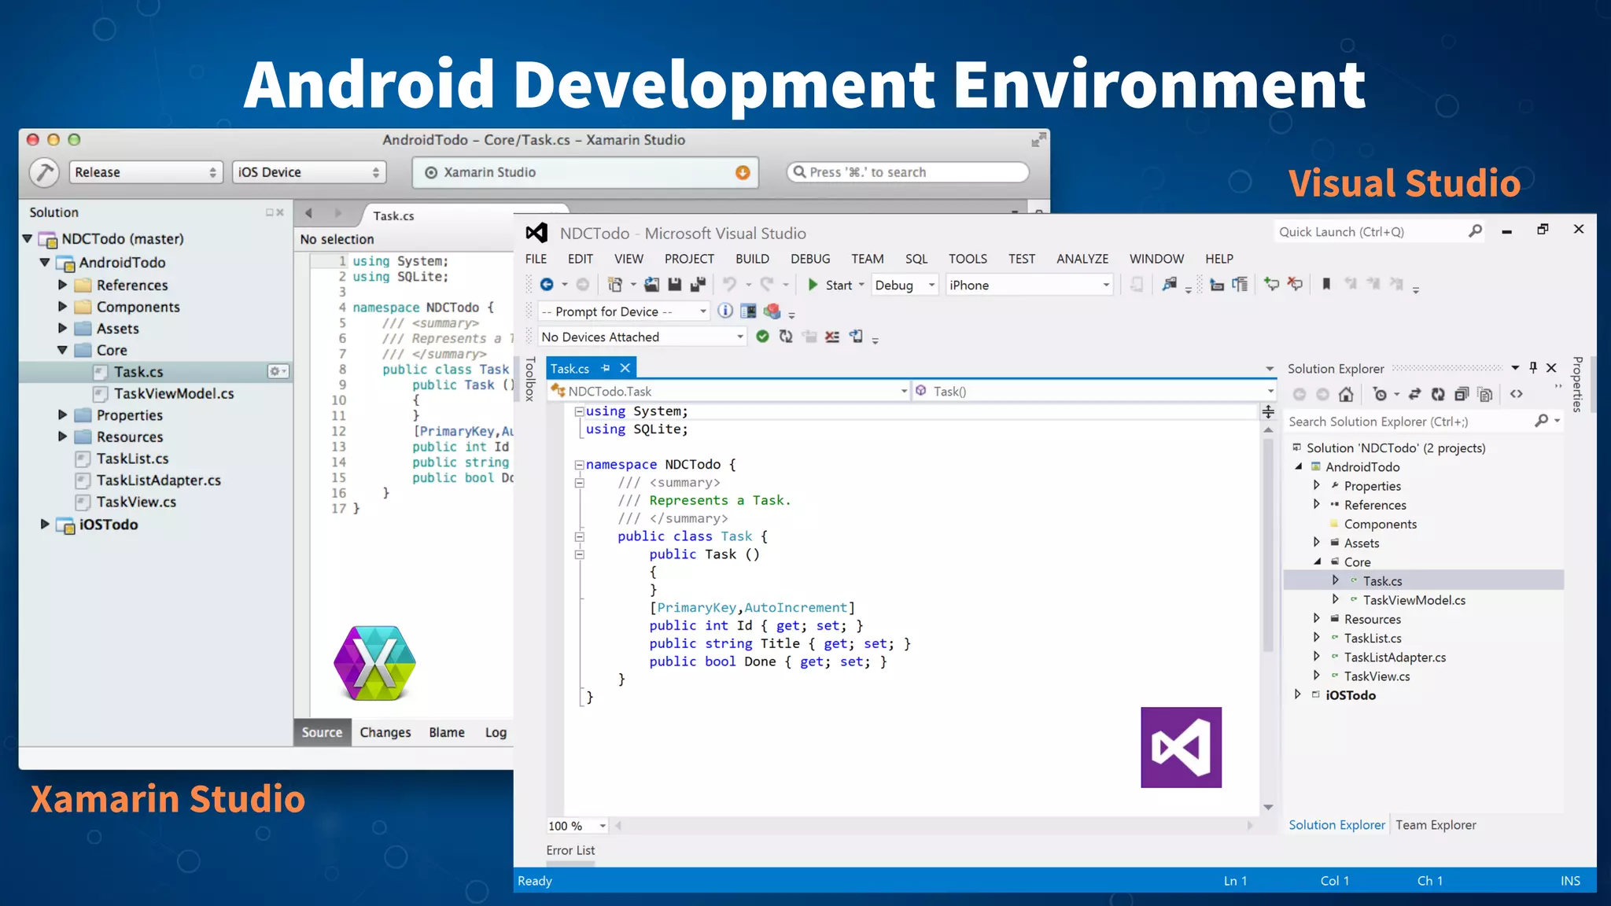Toggle auto-hide pin on Solution Explorer panel
The width and height of the screenshot is (1611, 906).
coord(1533,367)
